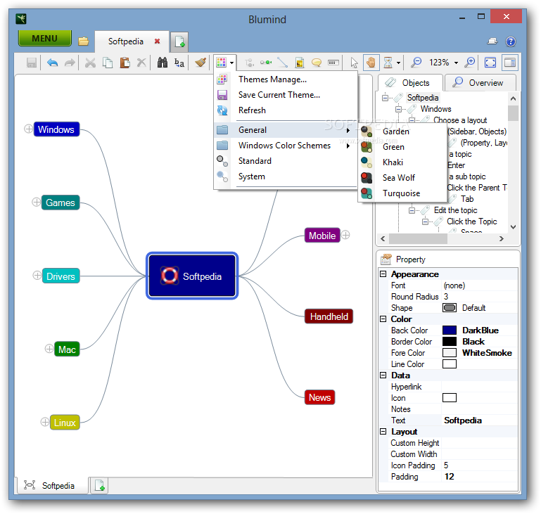This screenshot has height=514, width=541.
Task: Click the hourglass timer icon
Action: [388, 63]
